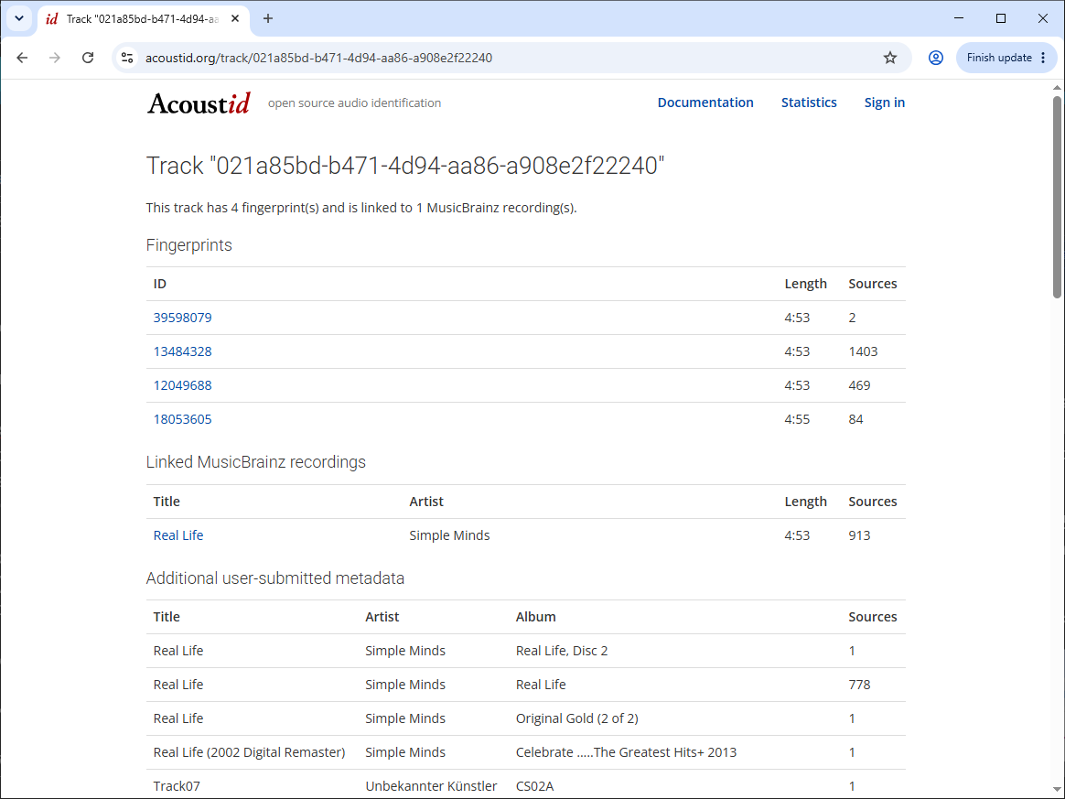Click "Linked MusicBrainz recordings" heading

[255, 462]
